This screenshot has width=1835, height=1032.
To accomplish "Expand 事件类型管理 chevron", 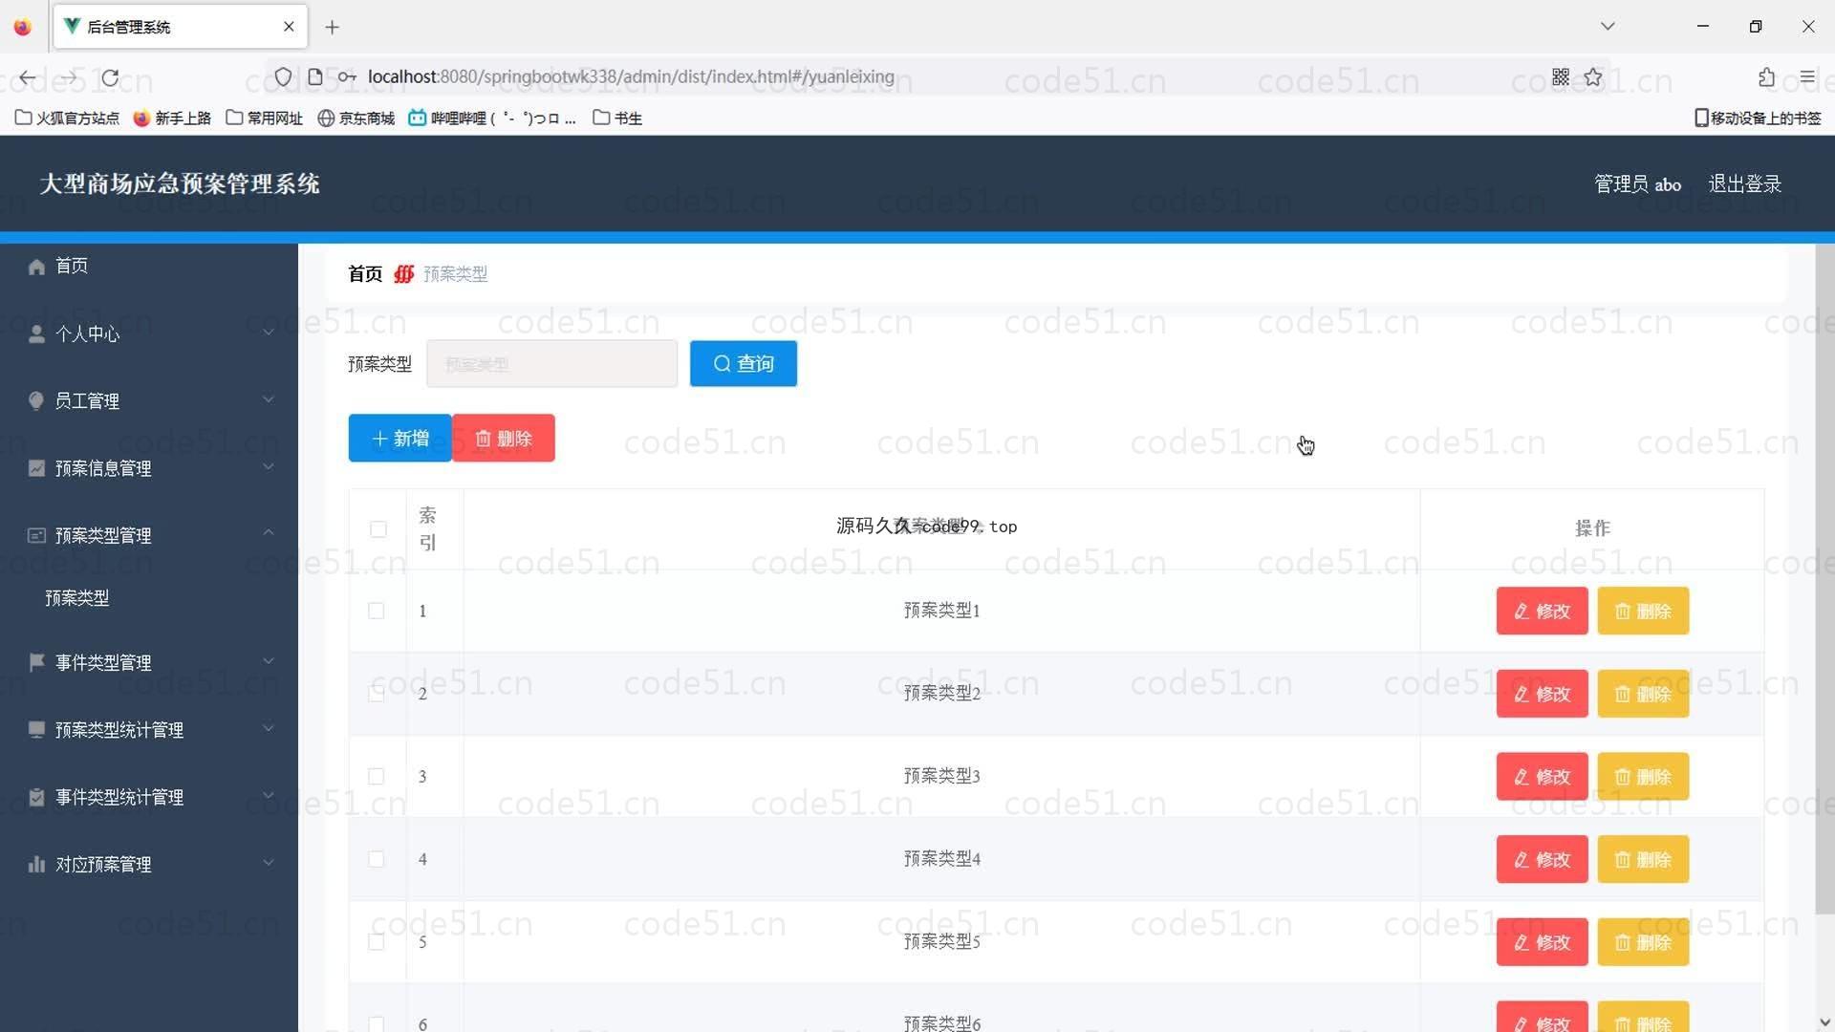I will [x=269, y=660].
